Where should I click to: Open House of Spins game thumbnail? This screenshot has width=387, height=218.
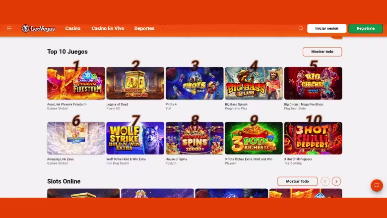coord(194,138)
